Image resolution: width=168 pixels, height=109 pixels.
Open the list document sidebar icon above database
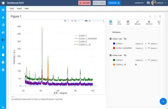pyautogui.click(x=3, y=62)
